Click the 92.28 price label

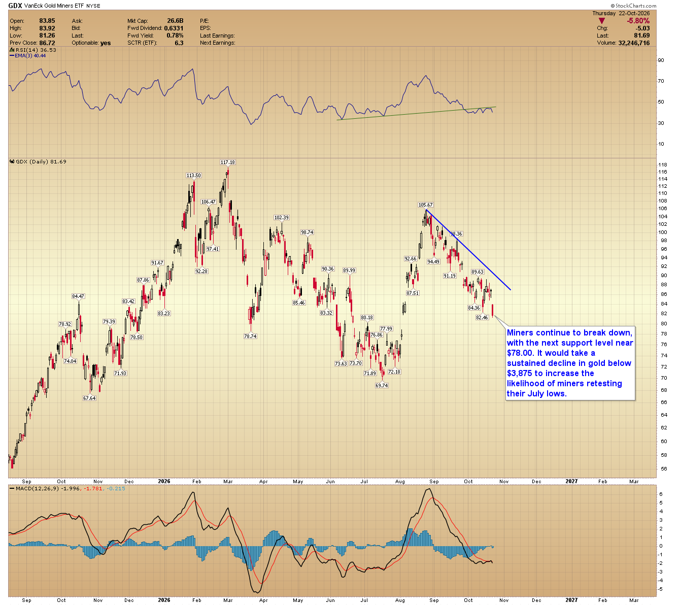point(201,272)
